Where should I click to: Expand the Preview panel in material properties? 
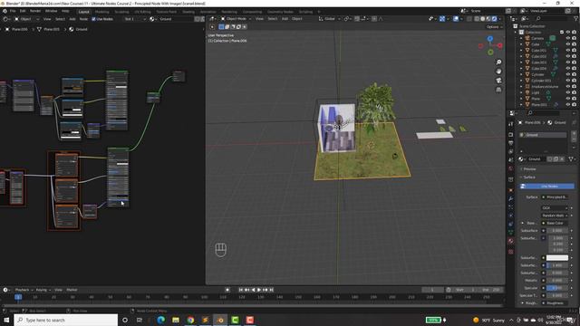tap(529, 169)
